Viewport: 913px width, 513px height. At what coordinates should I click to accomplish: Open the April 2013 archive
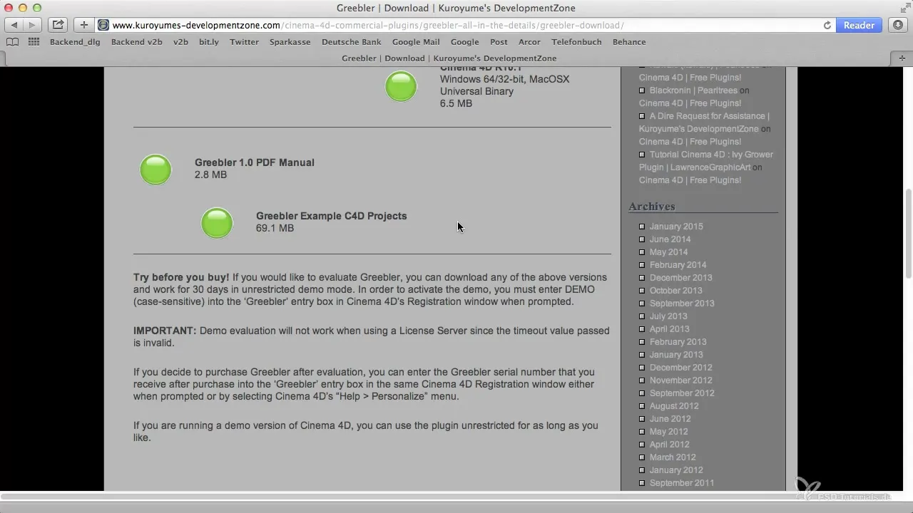click(x=669, y=329)
